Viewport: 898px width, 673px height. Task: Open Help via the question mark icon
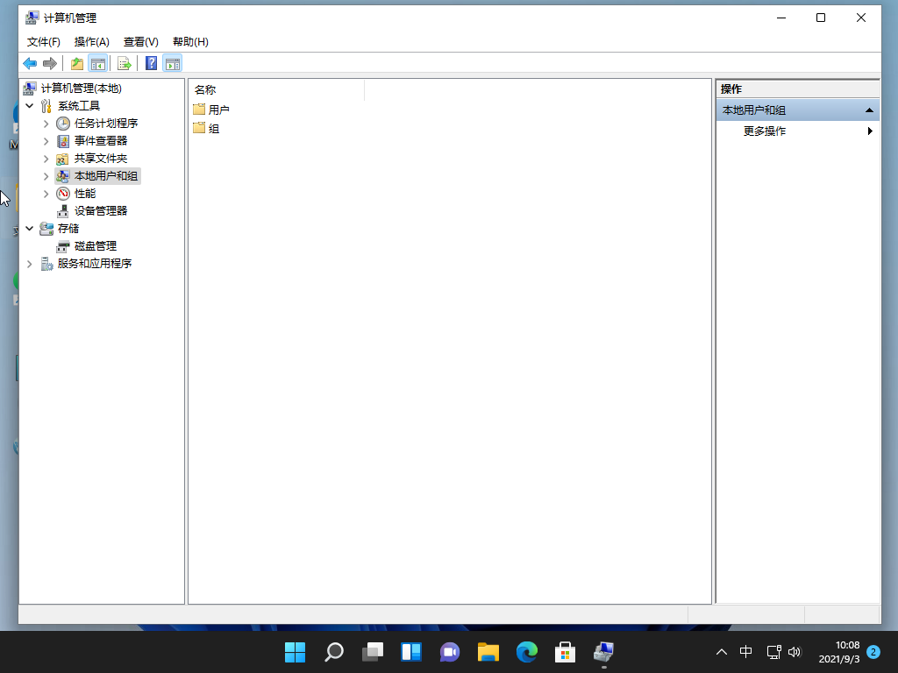tap(151, 63)
